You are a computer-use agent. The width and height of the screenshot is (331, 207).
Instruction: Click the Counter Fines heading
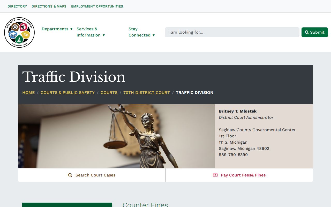pyautogui.click(x=145, y=204)
